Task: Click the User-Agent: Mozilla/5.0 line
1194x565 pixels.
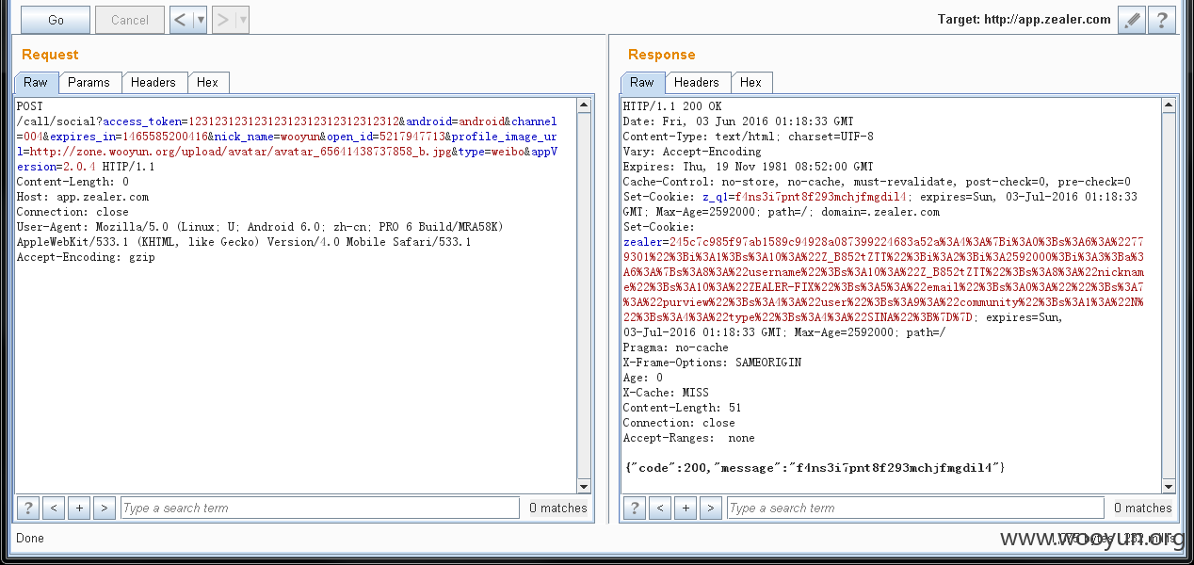Action: pyautogui.click(x=260, y=227)
